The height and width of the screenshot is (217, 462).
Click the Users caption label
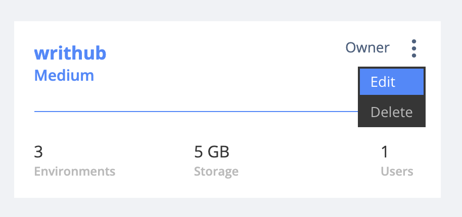point(397,171)
